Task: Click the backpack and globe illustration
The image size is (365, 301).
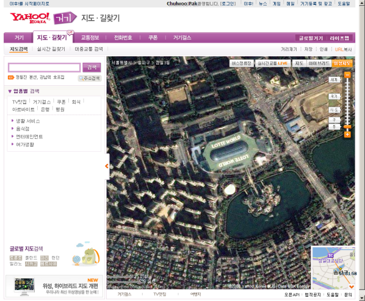Action: (86, 254)
